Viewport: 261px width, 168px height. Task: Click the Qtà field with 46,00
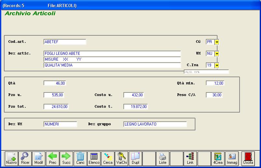[x=55, y=83]
